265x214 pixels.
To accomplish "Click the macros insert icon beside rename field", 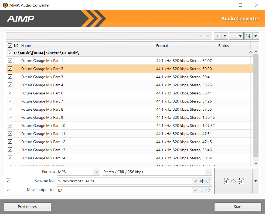I will click(x=202, y=181).
